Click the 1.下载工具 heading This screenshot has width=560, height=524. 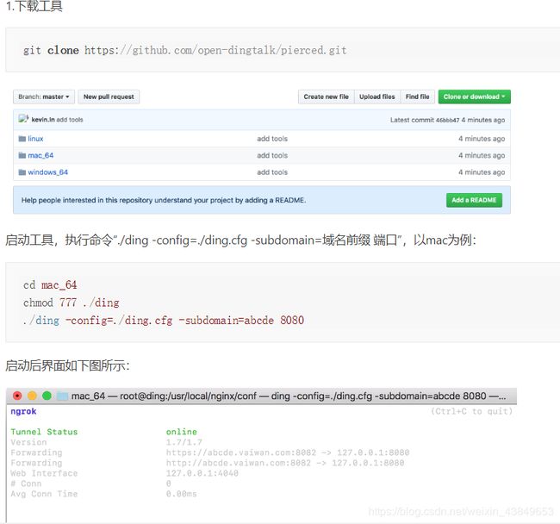point(34,6)
